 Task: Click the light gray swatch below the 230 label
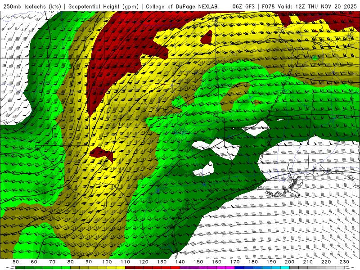click(x=340, y=268)
